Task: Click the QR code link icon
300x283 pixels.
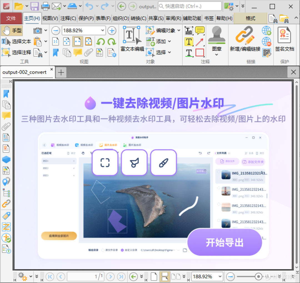Action: 267,52
